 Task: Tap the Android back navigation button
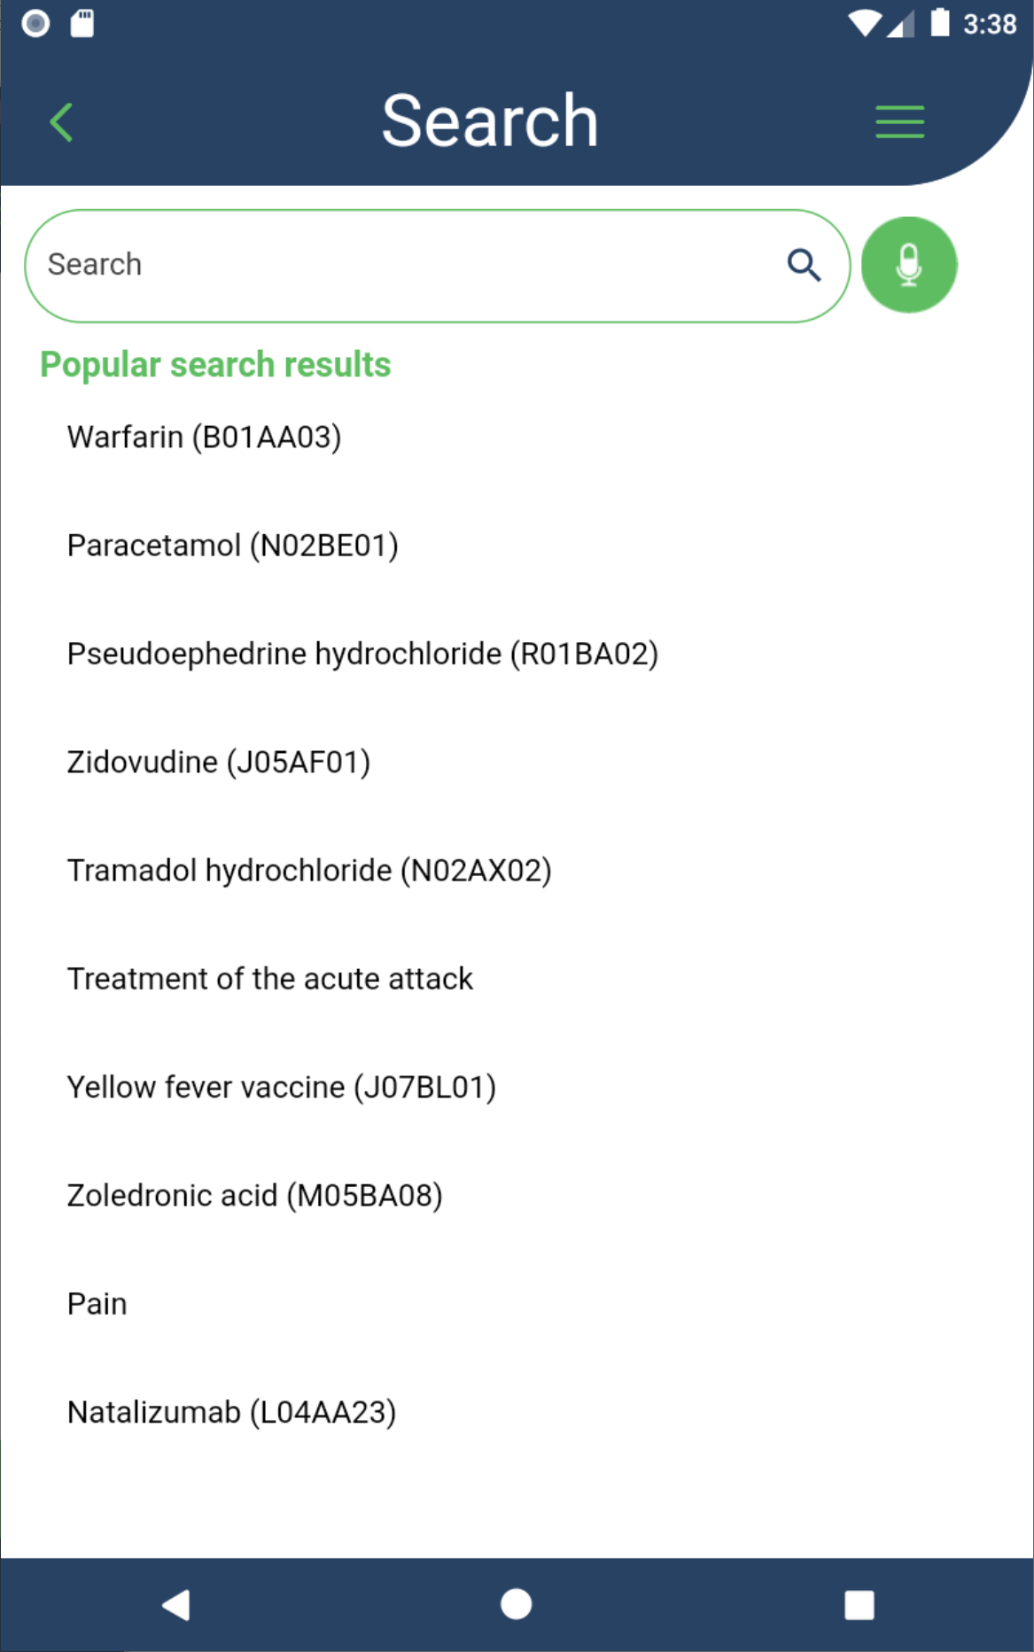click(x=176, y=1604)
